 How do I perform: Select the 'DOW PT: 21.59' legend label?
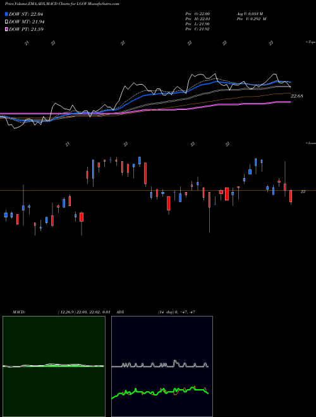click(27, 29)
